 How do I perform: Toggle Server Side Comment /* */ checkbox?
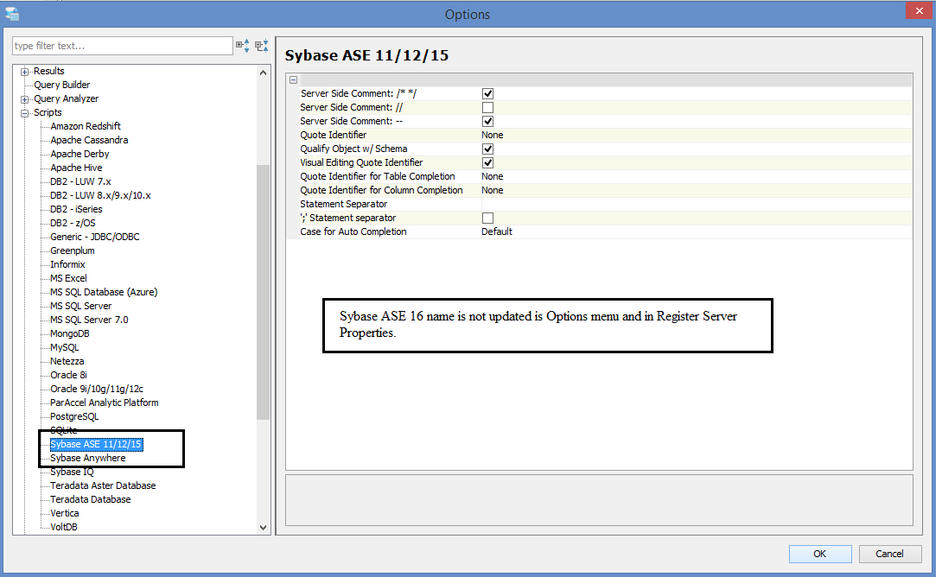click(487, 93)
